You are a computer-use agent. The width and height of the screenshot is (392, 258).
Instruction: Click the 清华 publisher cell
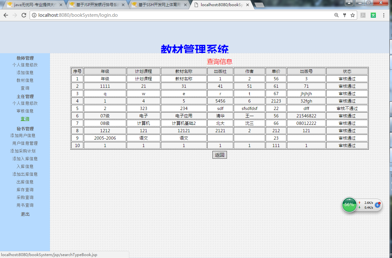coord(220,116)
